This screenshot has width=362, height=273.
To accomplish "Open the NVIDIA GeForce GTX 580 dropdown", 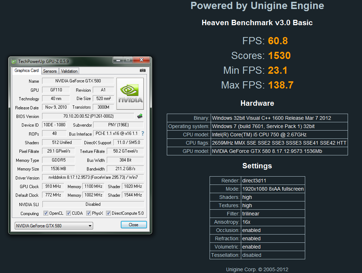I will (x=54, y=226).
